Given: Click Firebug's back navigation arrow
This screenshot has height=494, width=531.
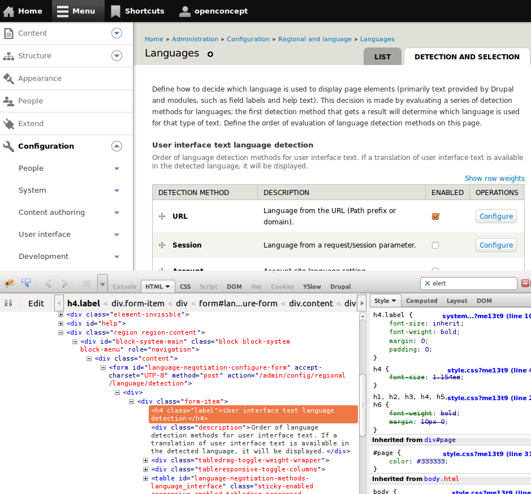Looking at the screenshot, I should pyautogui.click(x=48, y=283).
